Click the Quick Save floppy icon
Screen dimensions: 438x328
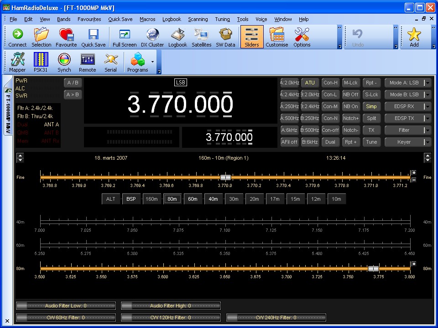93,37
